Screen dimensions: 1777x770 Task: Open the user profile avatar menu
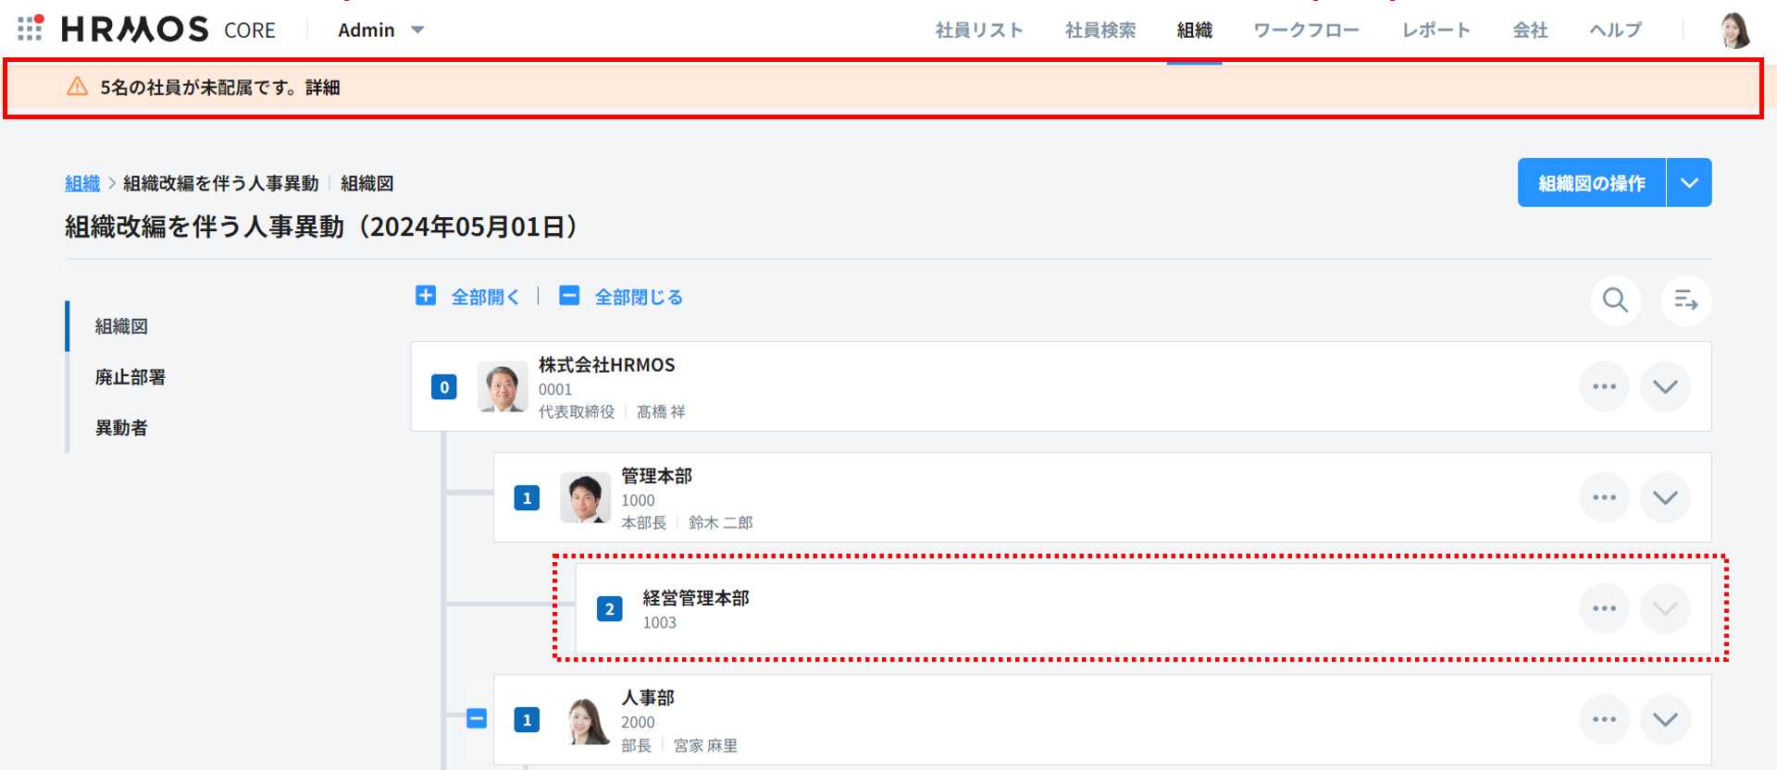pyautogui.click(x=1734, y=30)
